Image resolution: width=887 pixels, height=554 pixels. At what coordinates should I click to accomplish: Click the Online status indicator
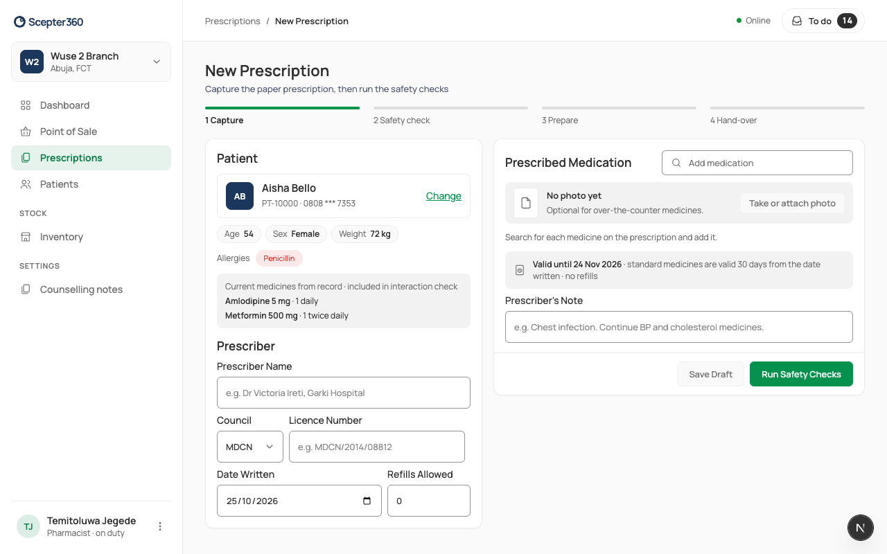753,21
